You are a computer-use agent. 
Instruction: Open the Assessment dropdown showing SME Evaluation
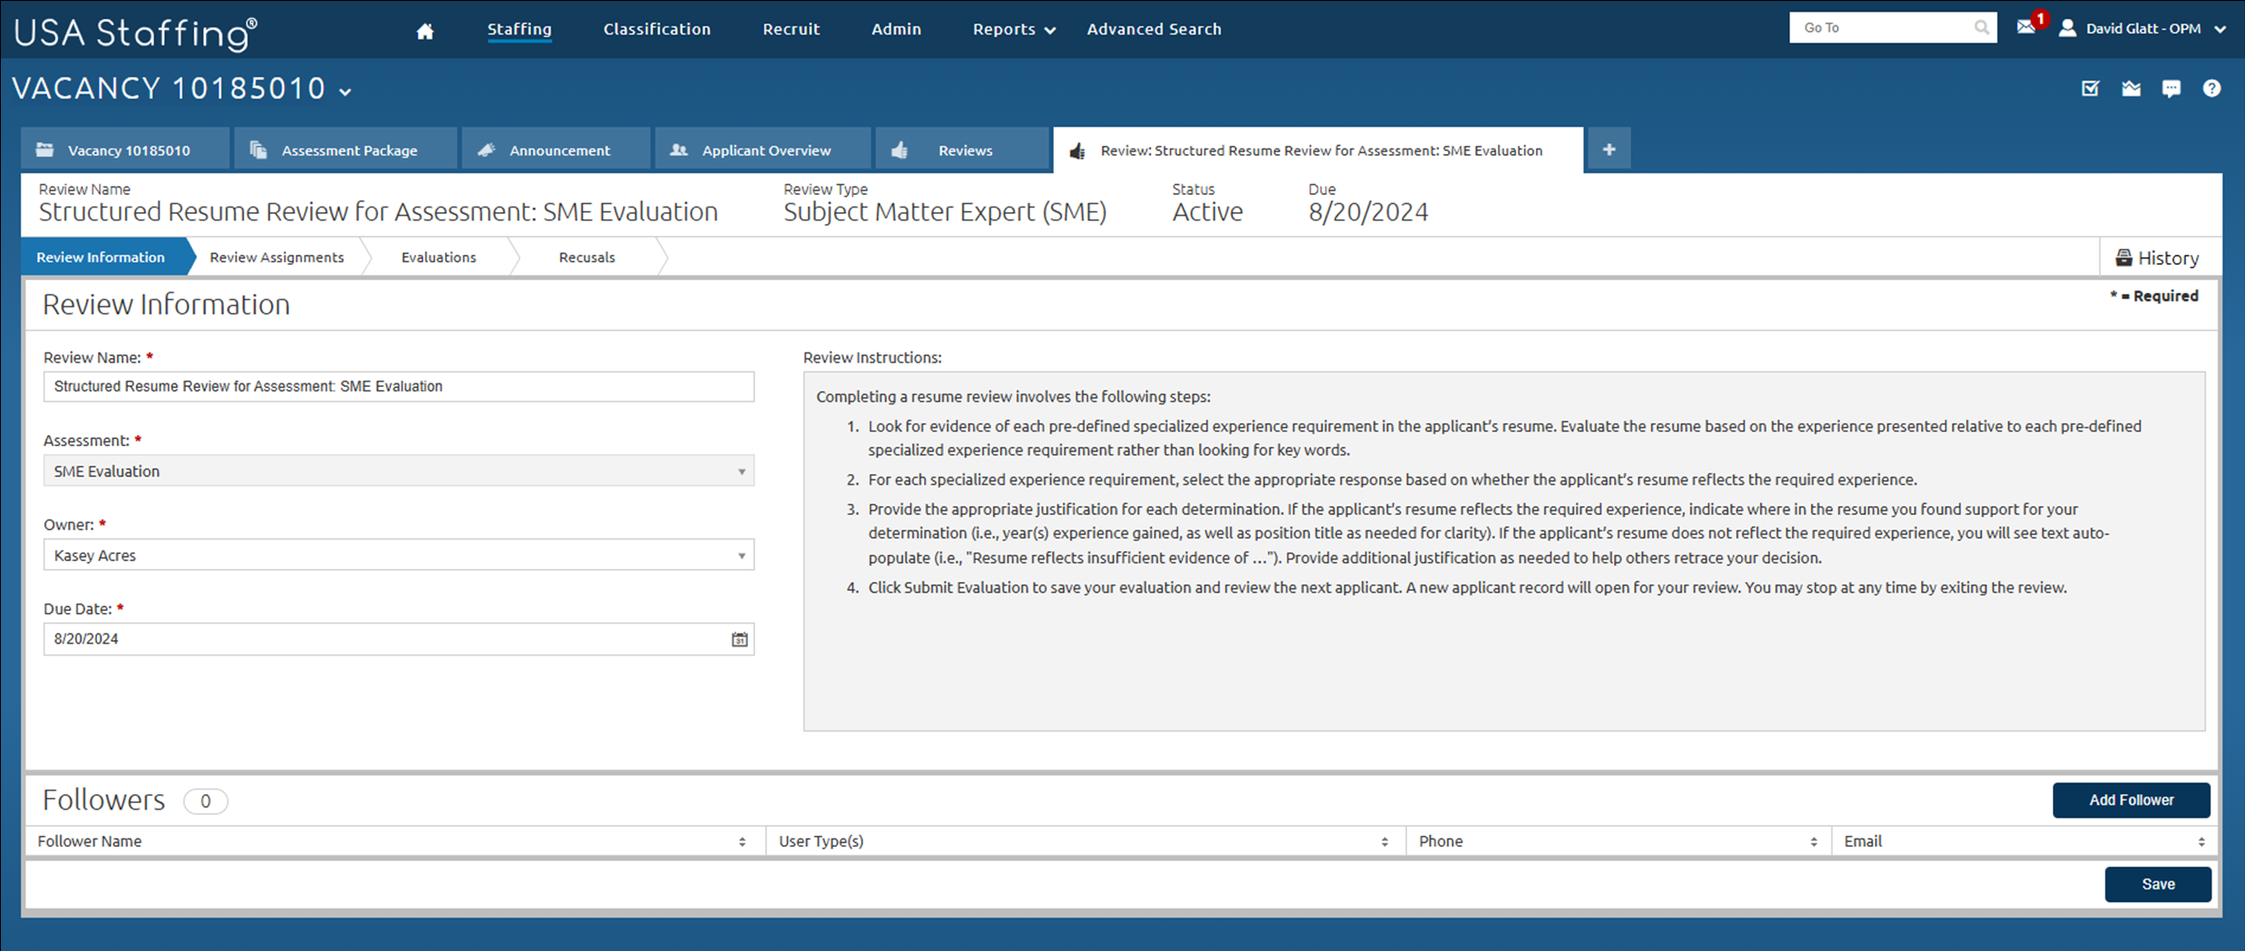(742, 471)
